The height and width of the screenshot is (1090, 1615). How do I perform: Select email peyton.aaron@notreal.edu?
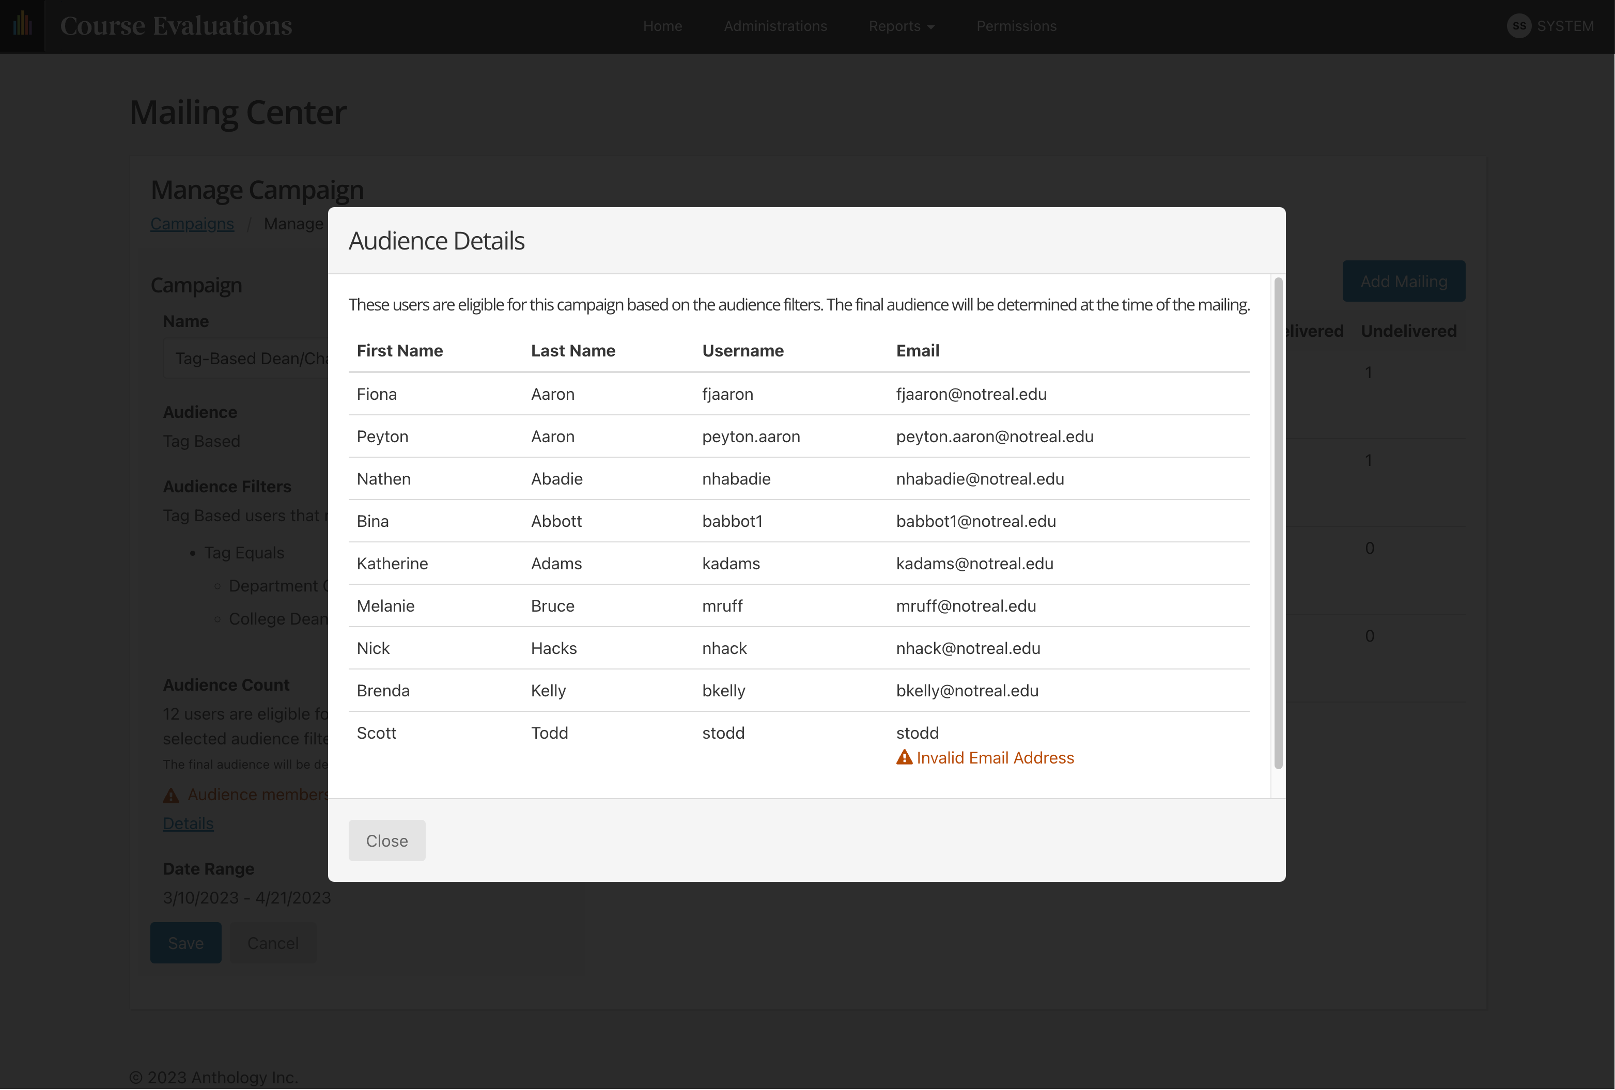coord(995,437)
